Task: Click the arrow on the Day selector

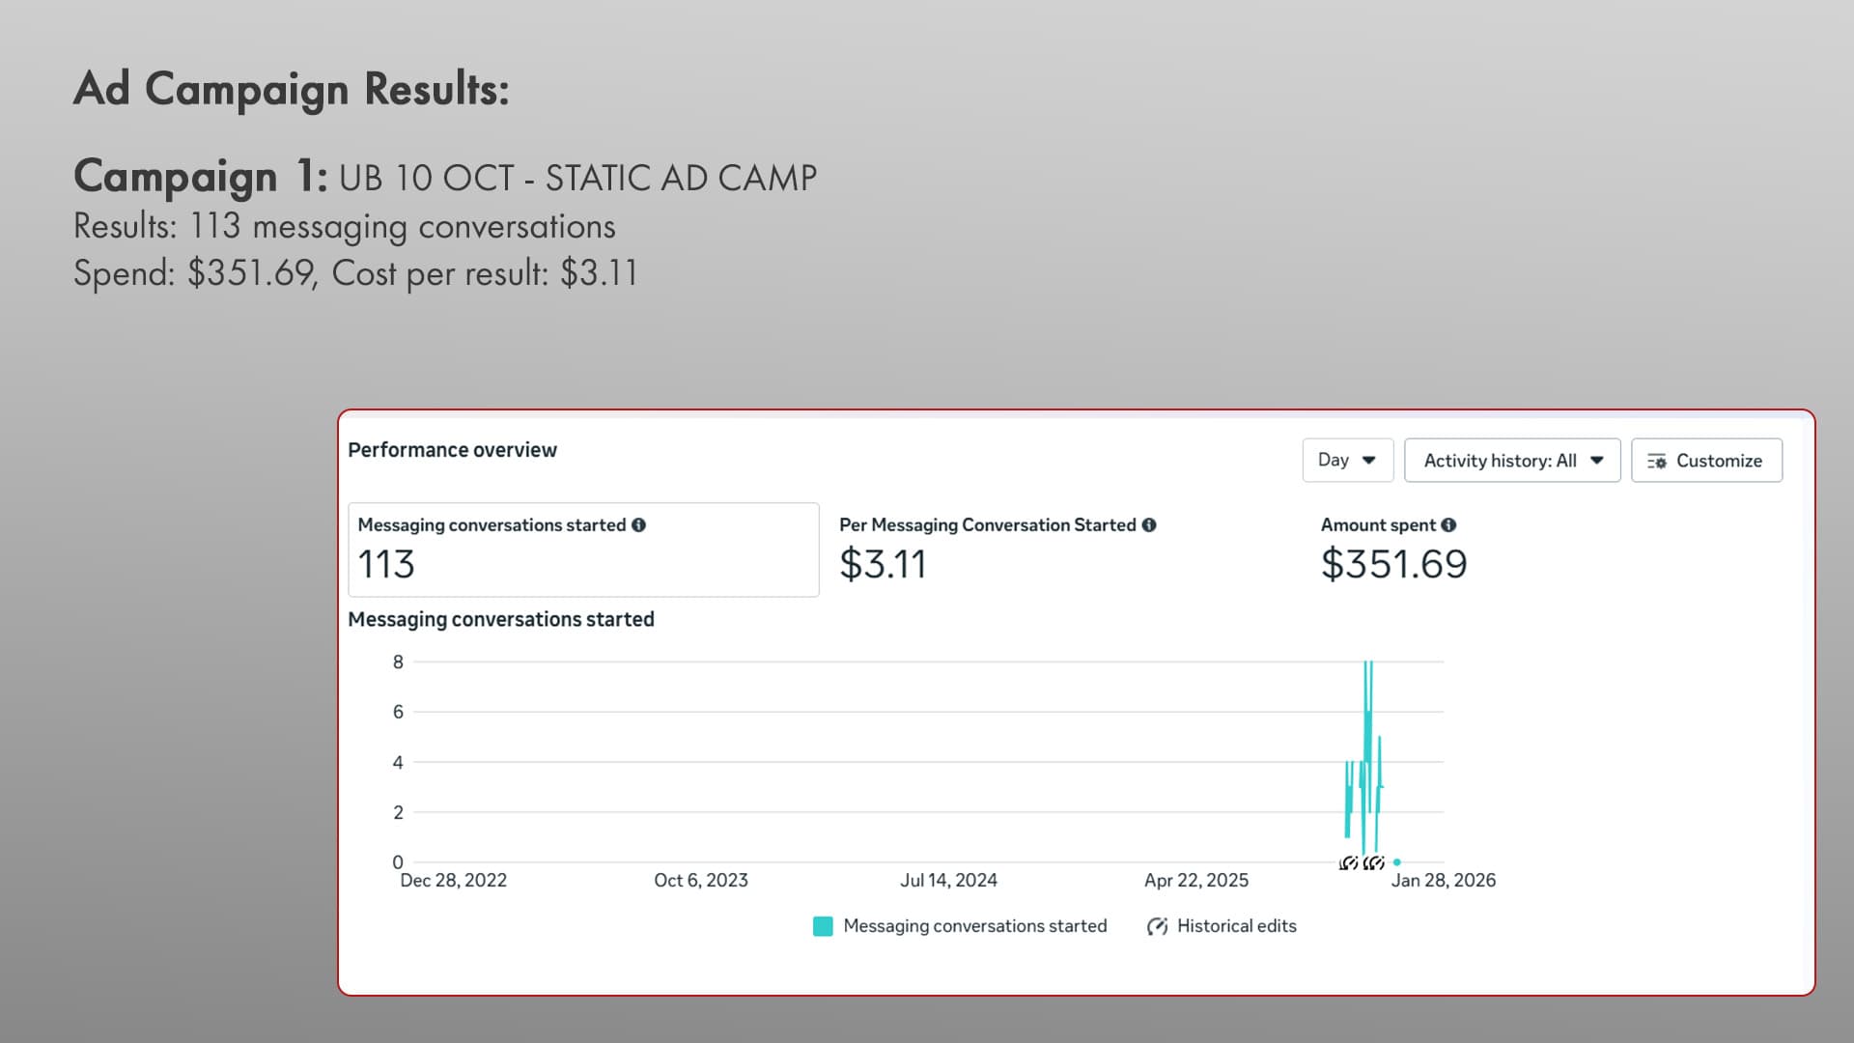Action: click(1368, 461)
